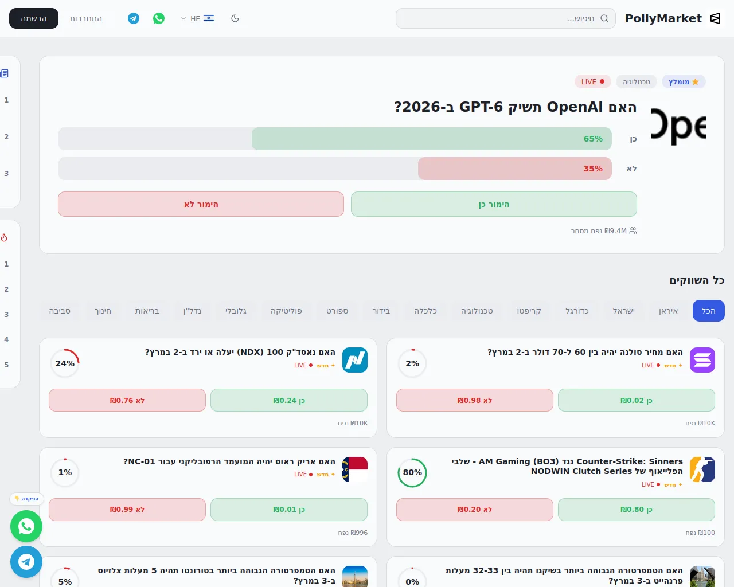Click the הפקדה deposit badge
The width and height of the screenshot is (734, 587).
[x=27, y=499]
